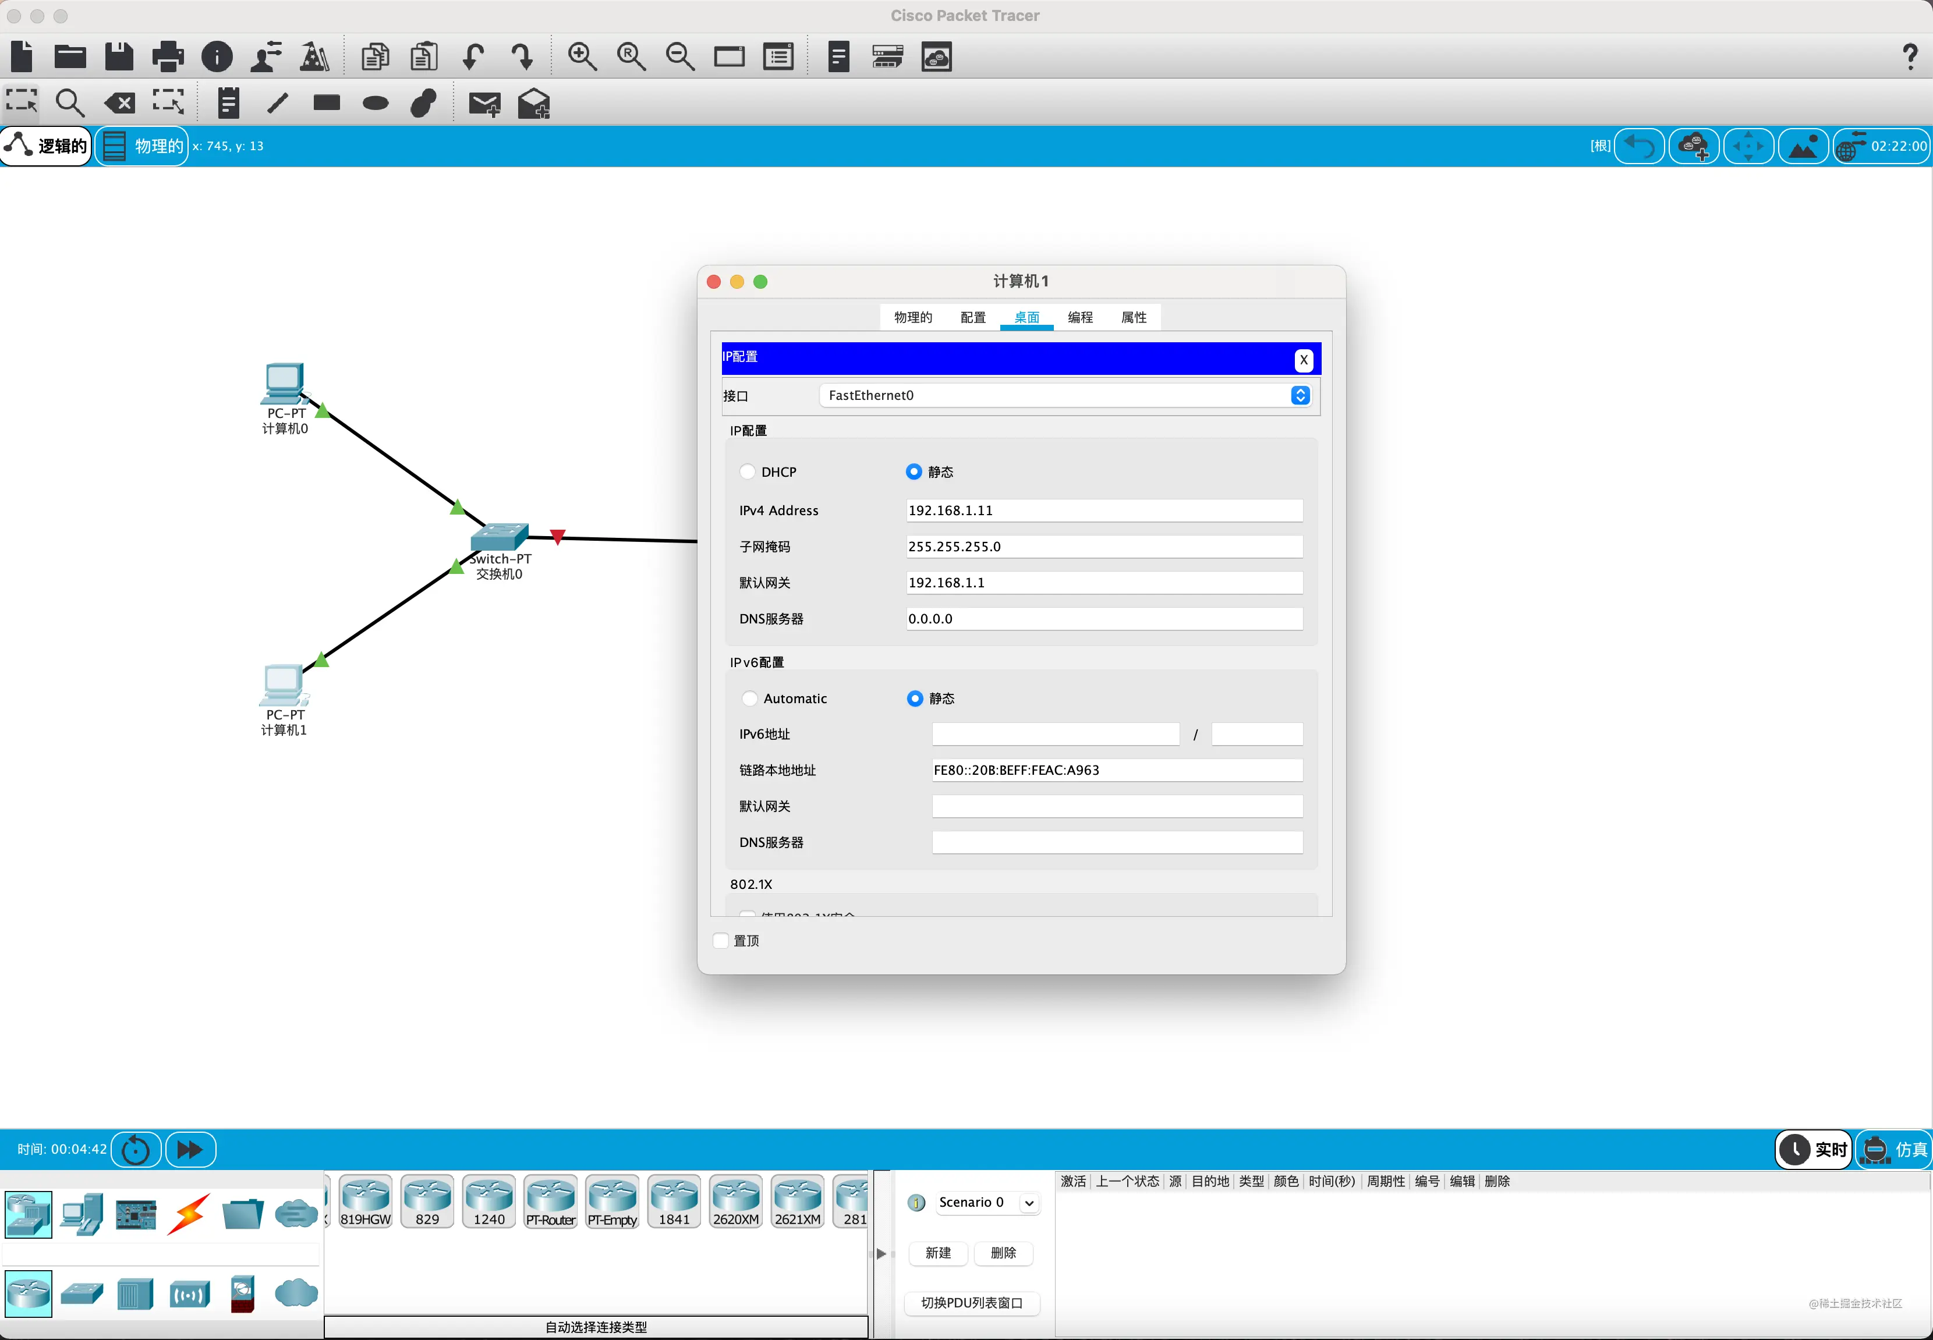Select the End Devices category icon
The image size is (1933, 1340).
[82, 1214]
